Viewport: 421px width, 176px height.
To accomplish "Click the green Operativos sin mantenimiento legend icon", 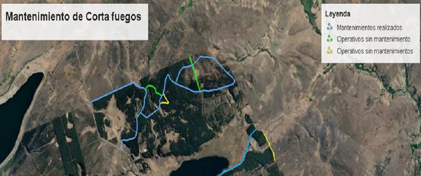I will point(330,39).
